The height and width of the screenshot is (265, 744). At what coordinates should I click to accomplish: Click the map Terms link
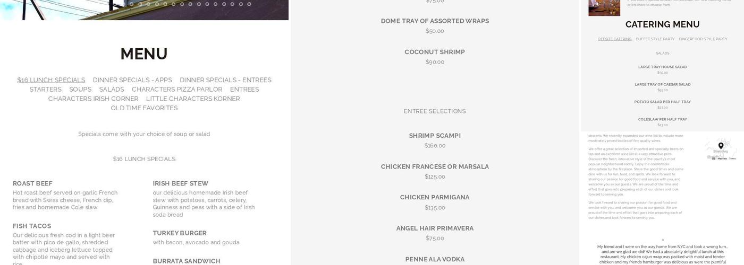click(x=732, y=158)
